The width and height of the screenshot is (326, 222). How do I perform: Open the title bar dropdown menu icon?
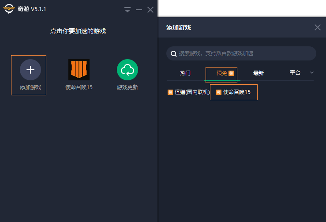click(127, 10)
